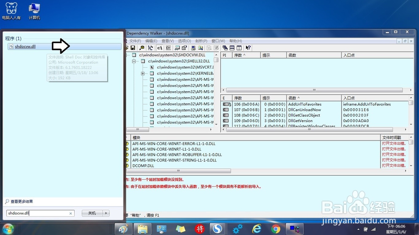Click the Copy toolbar icon
This screenshot has width=419, height=235.
click(142, 48)
